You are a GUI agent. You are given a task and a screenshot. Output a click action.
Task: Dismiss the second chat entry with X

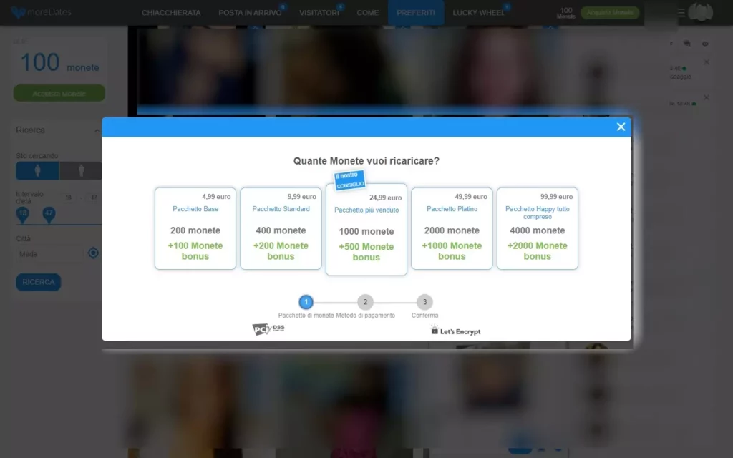click(707, 97)
